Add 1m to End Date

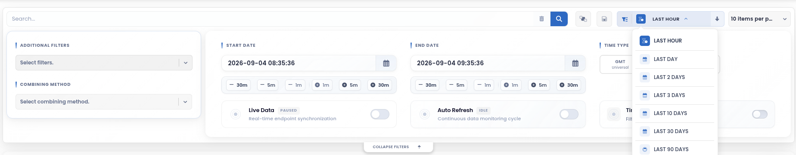pyautogui.click(x=511, y=85)
